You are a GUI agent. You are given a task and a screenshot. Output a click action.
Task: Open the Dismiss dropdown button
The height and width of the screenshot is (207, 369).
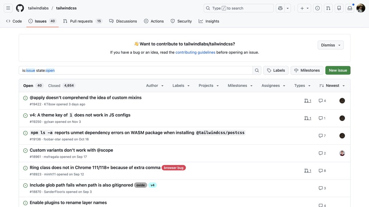(x=331, y=45)
